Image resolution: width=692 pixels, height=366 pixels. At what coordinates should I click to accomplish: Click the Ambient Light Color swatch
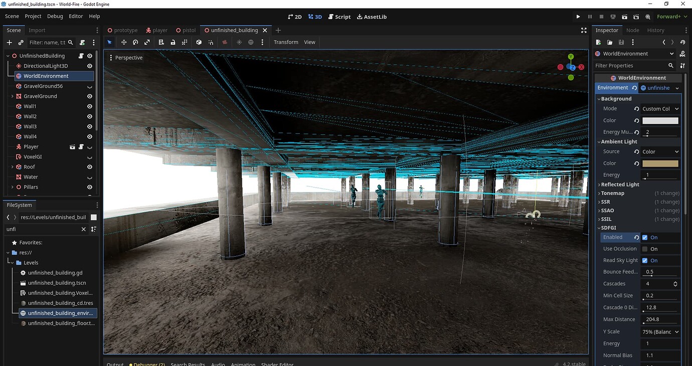tap(660, 163)
